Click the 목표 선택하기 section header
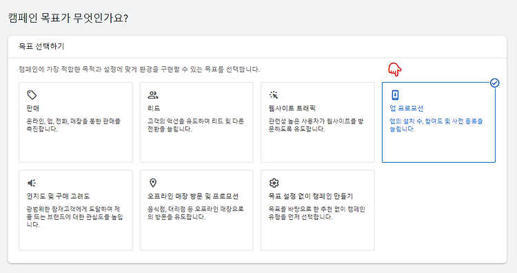 point(41,46)
